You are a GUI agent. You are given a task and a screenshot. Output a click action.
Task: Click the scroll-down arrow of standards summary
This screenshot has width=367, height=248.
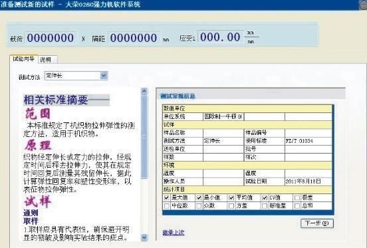tap(144, 237)
